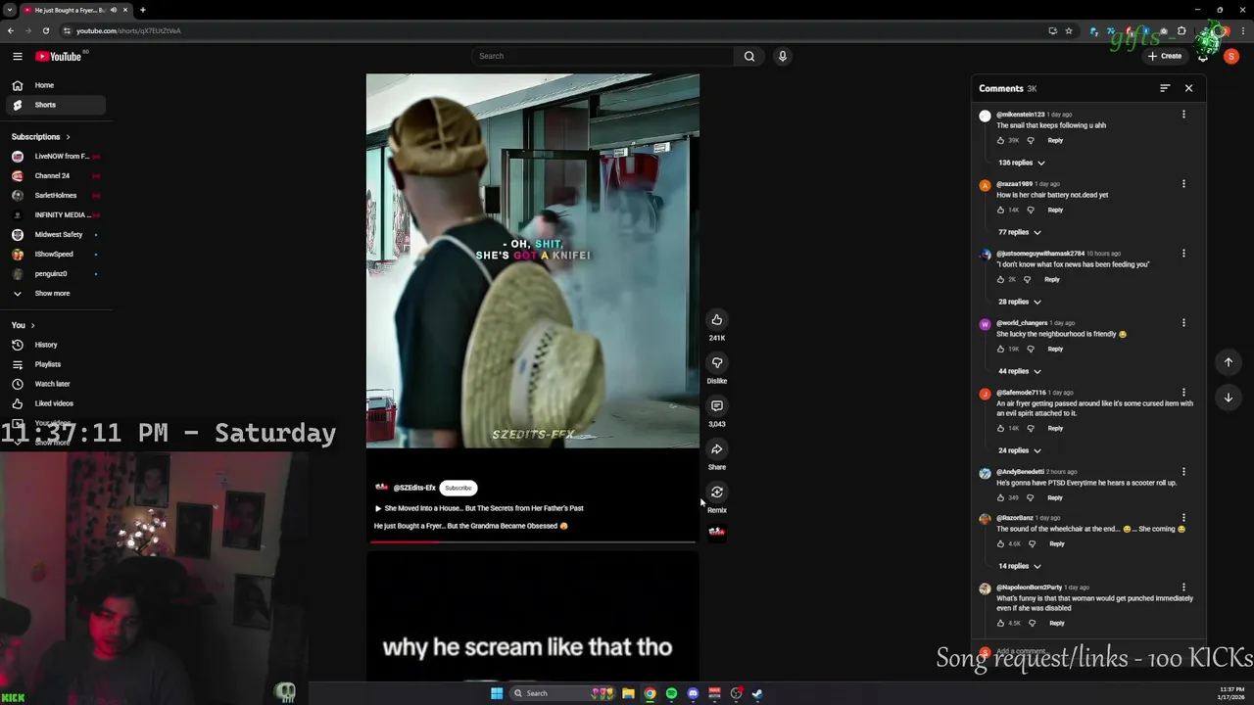The width and height of the screenshot is (1254, 705).
Task: Go to next Short with down arrow
Action: point(1228,398)
